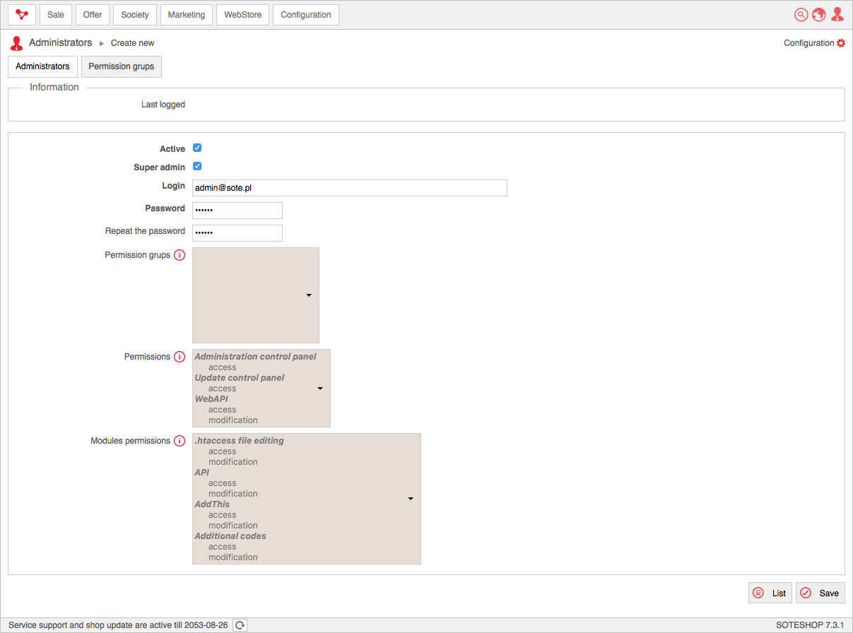Viewport: 853px width, 633px height.
Task: Click the AddThis group heading
Action: pos(212,504)
